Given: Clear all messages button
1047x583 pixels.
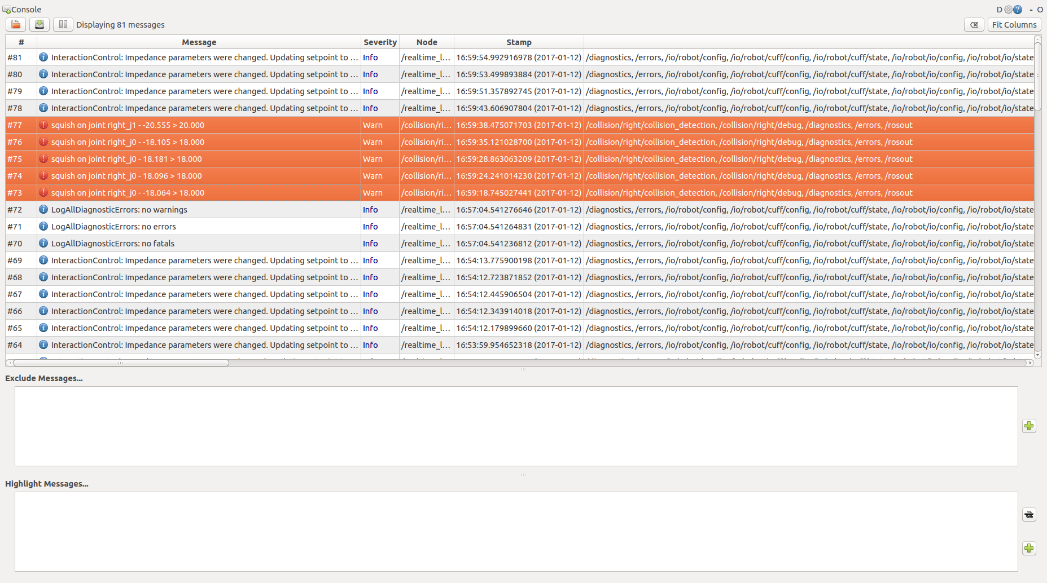Looking at the screenshot, I should point(974,25).
